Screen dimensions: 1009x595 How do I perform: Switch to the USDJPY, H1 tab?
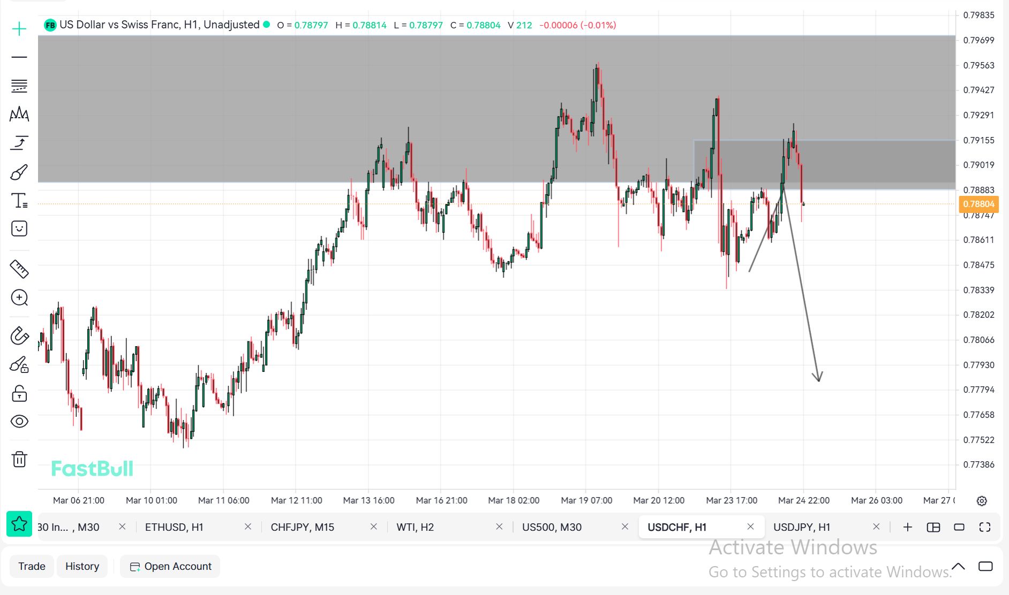coord(802,527)
